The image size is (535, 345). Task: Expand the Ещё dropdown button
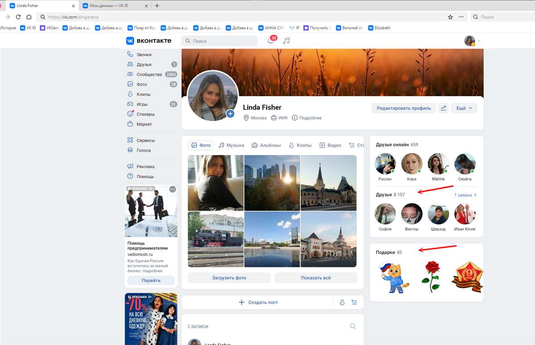464,108
